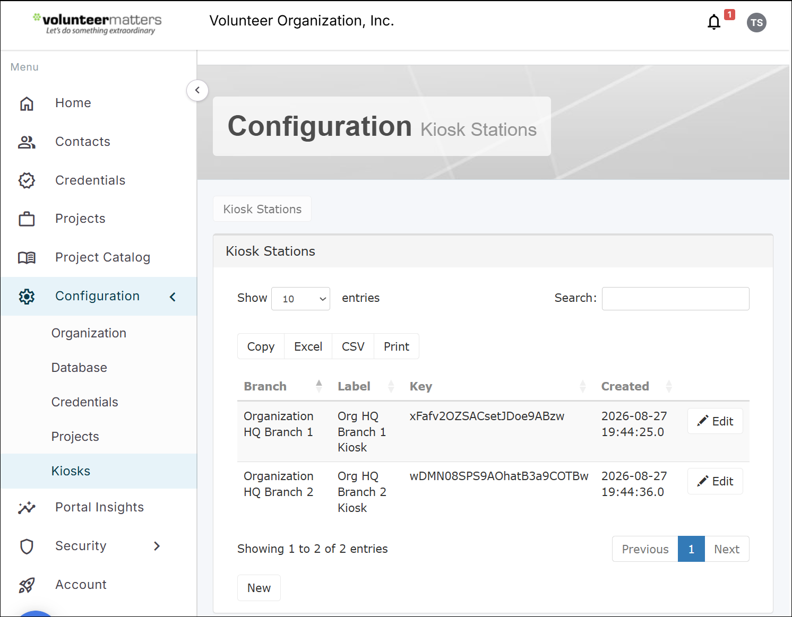Collapse the sidebar with the arrow button
The image size is (792, 617).
pos(197,90)
